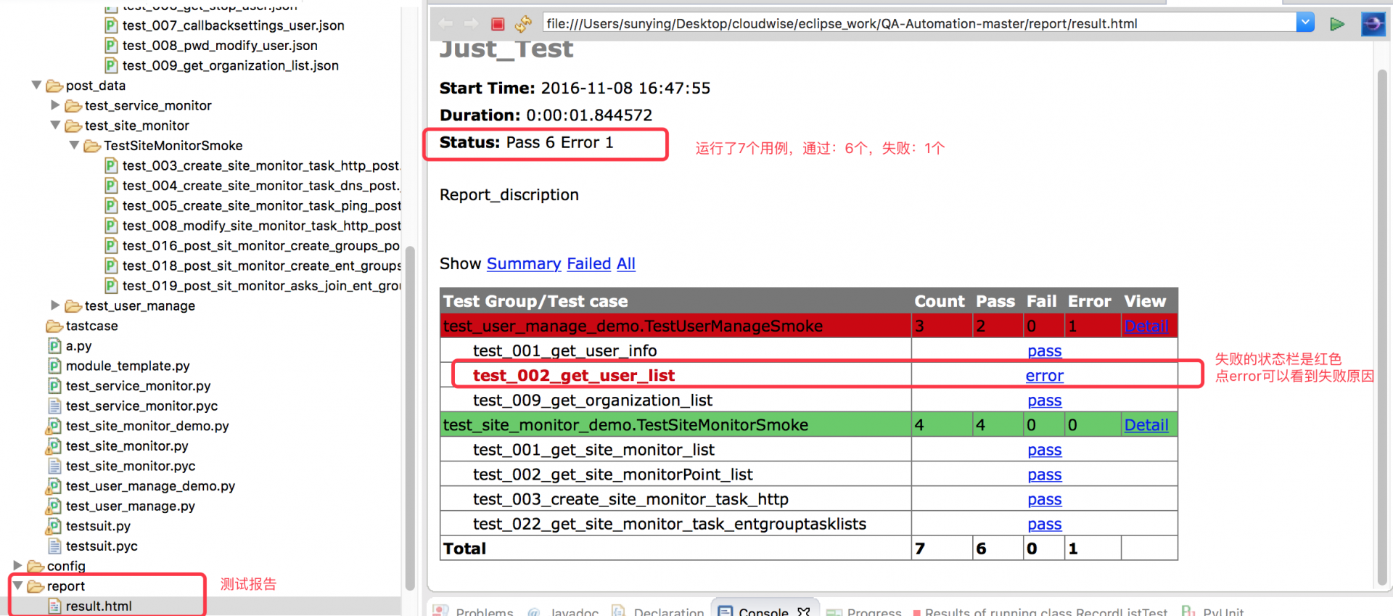
Task: Click the browser refresh icon
Action: pos(523,24)
